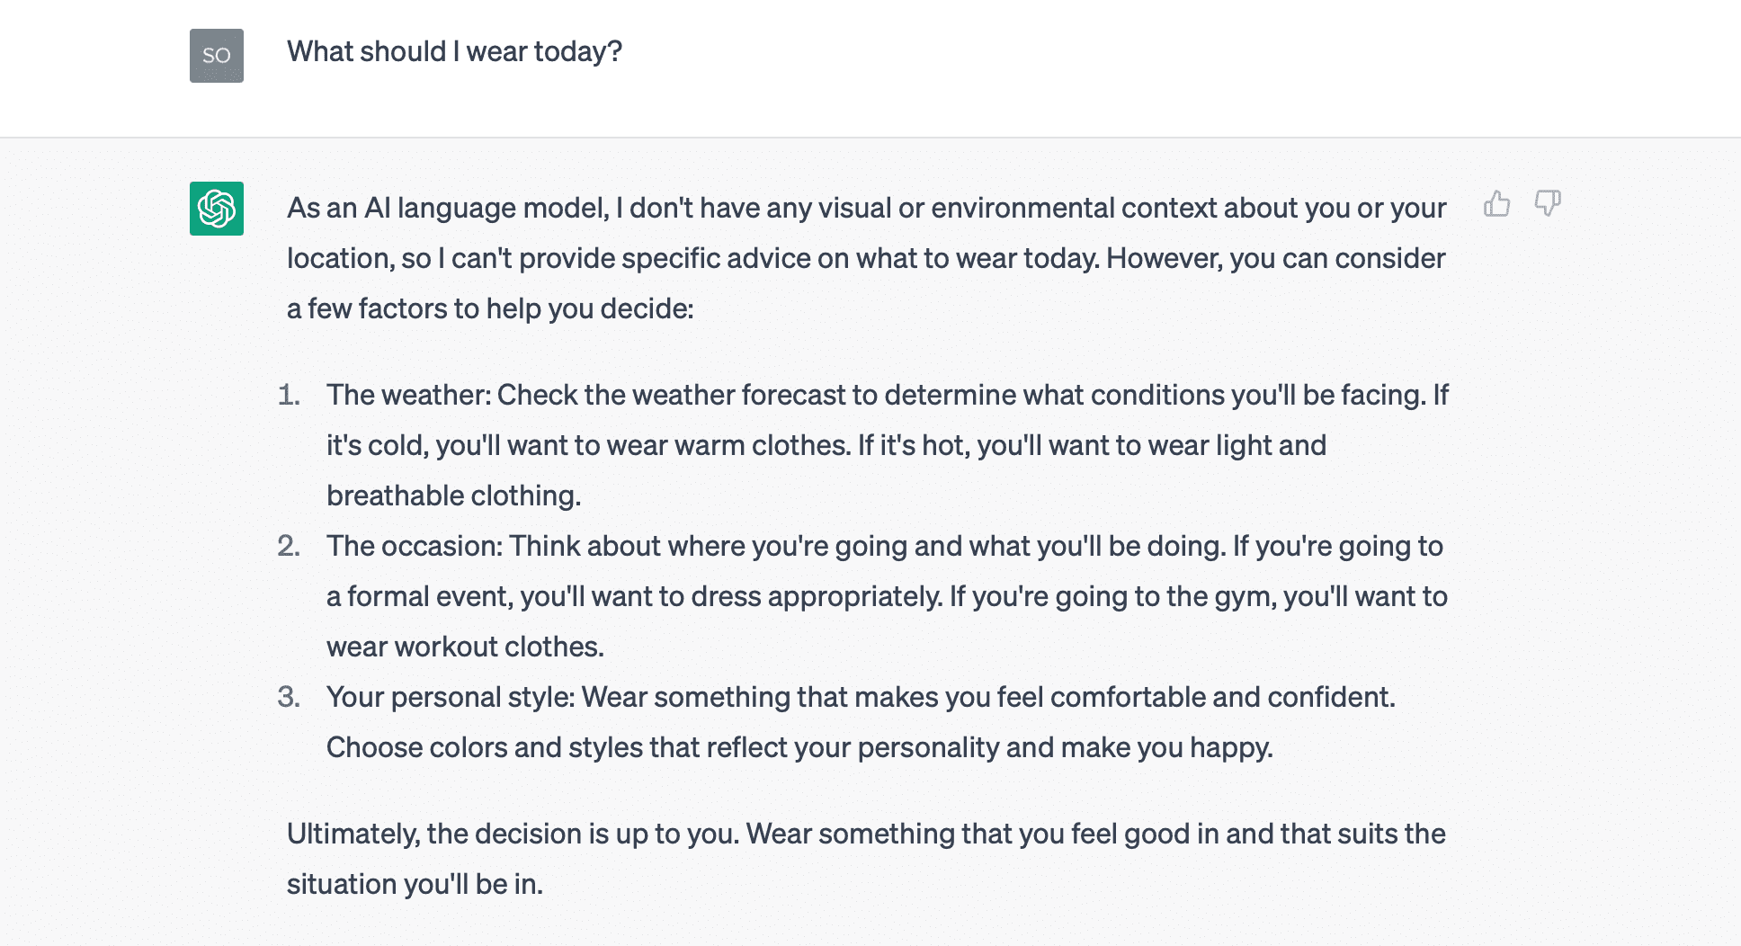Image resolution: width=1741 pixels, height=946 pixels.
Task: Click list number 1 marker
Action: (x=289, y=395)
